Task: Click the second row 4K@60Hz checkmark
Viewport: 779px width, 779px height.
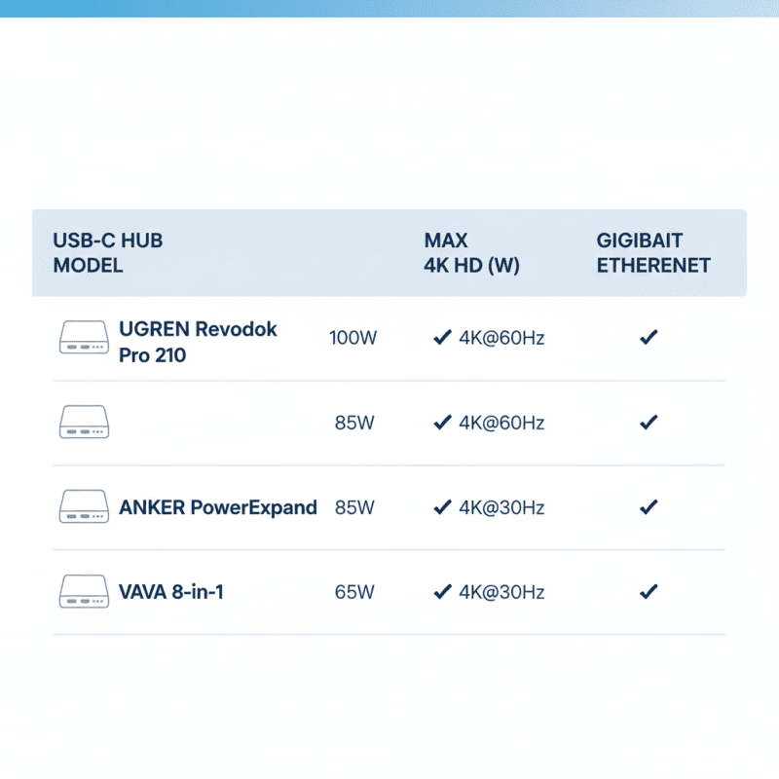Action: 442,423
